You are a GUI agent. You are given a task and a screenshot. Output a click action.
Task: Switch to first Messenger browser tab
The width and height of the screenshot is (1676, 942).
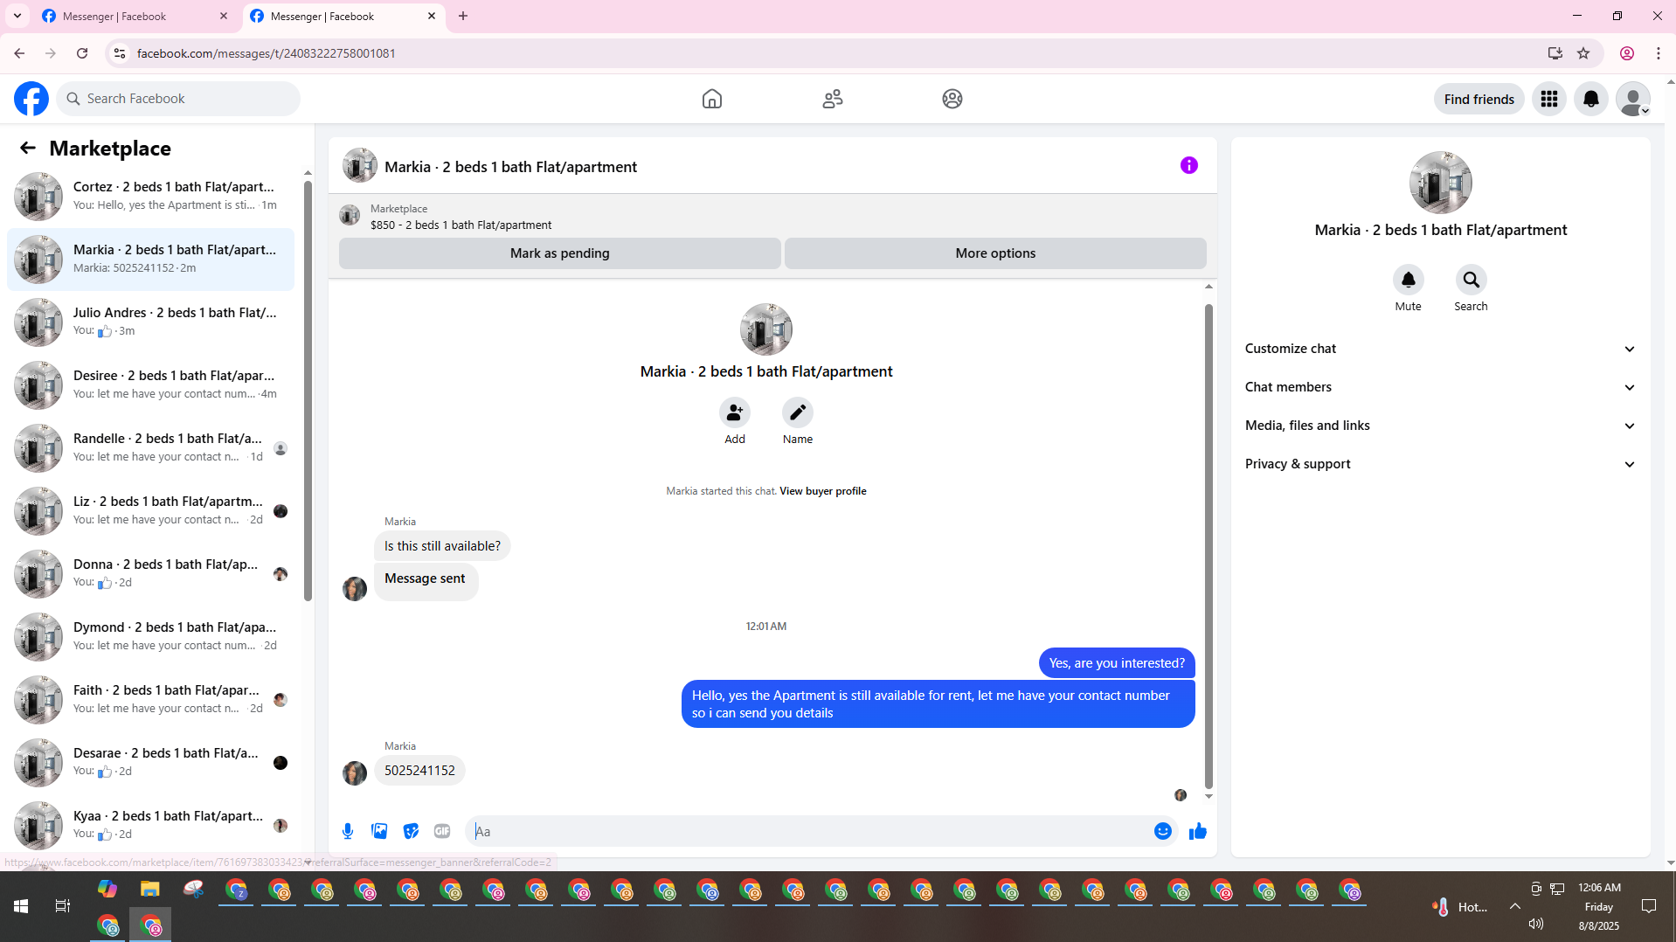pyautogui.click(x=135, y=16)
